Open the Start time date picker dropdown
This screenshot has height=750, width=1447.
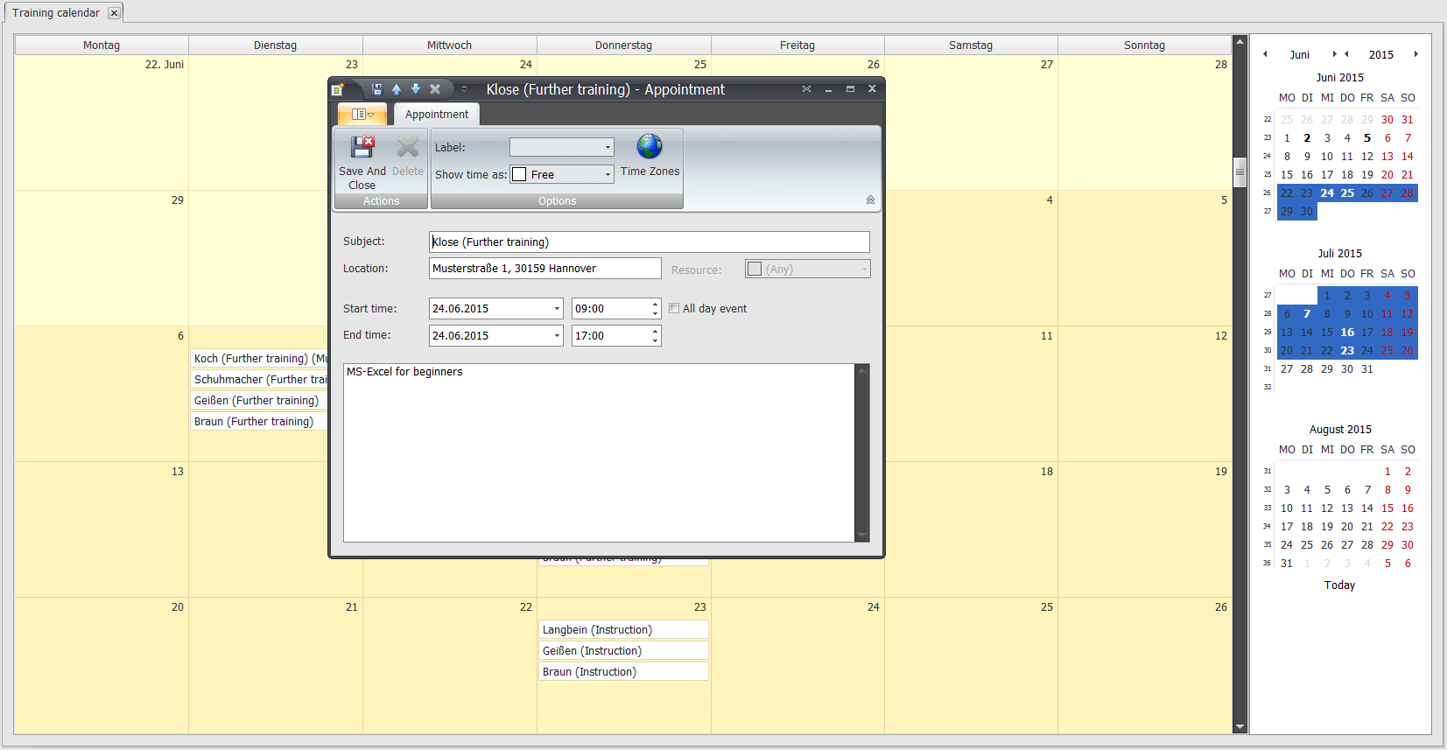click(x=556, y=309)
